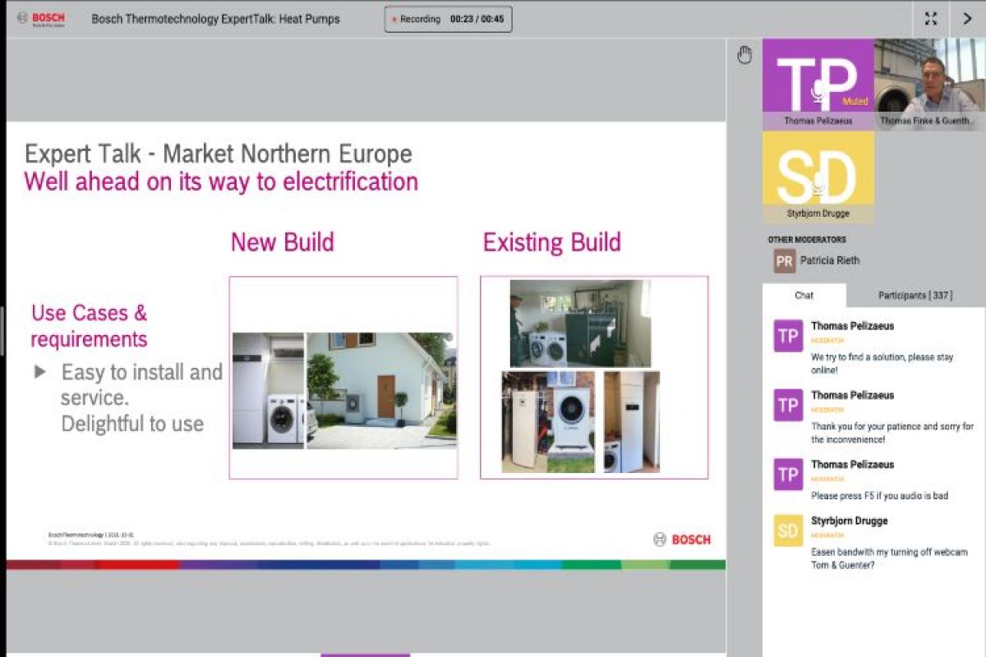Collapse side panel with the right arrow
This screenshot has width=986, height=657.
coord(967,19)
